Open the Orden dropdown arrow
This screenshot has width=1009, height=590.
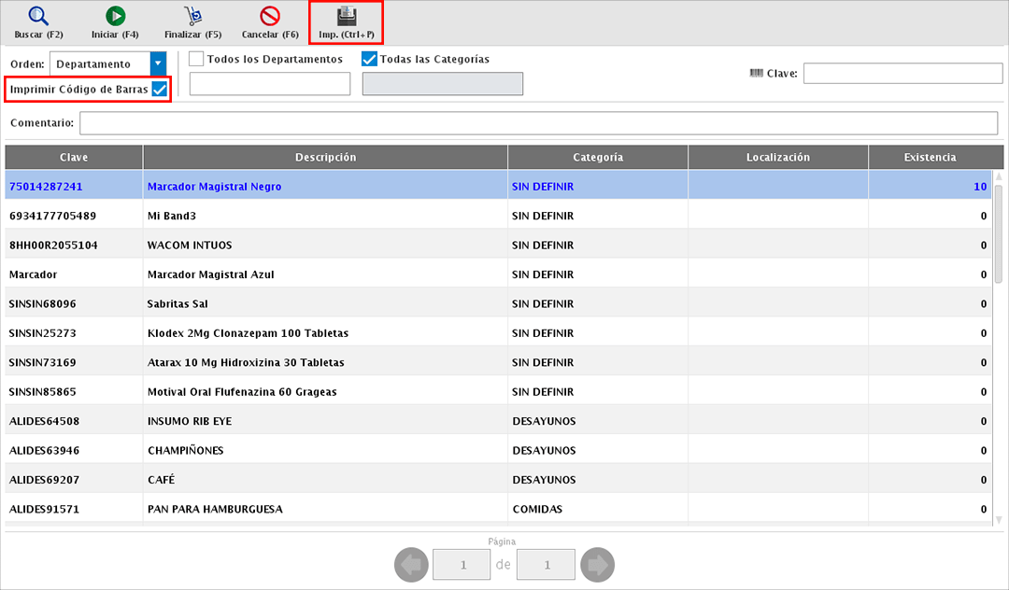pos(158,63)
